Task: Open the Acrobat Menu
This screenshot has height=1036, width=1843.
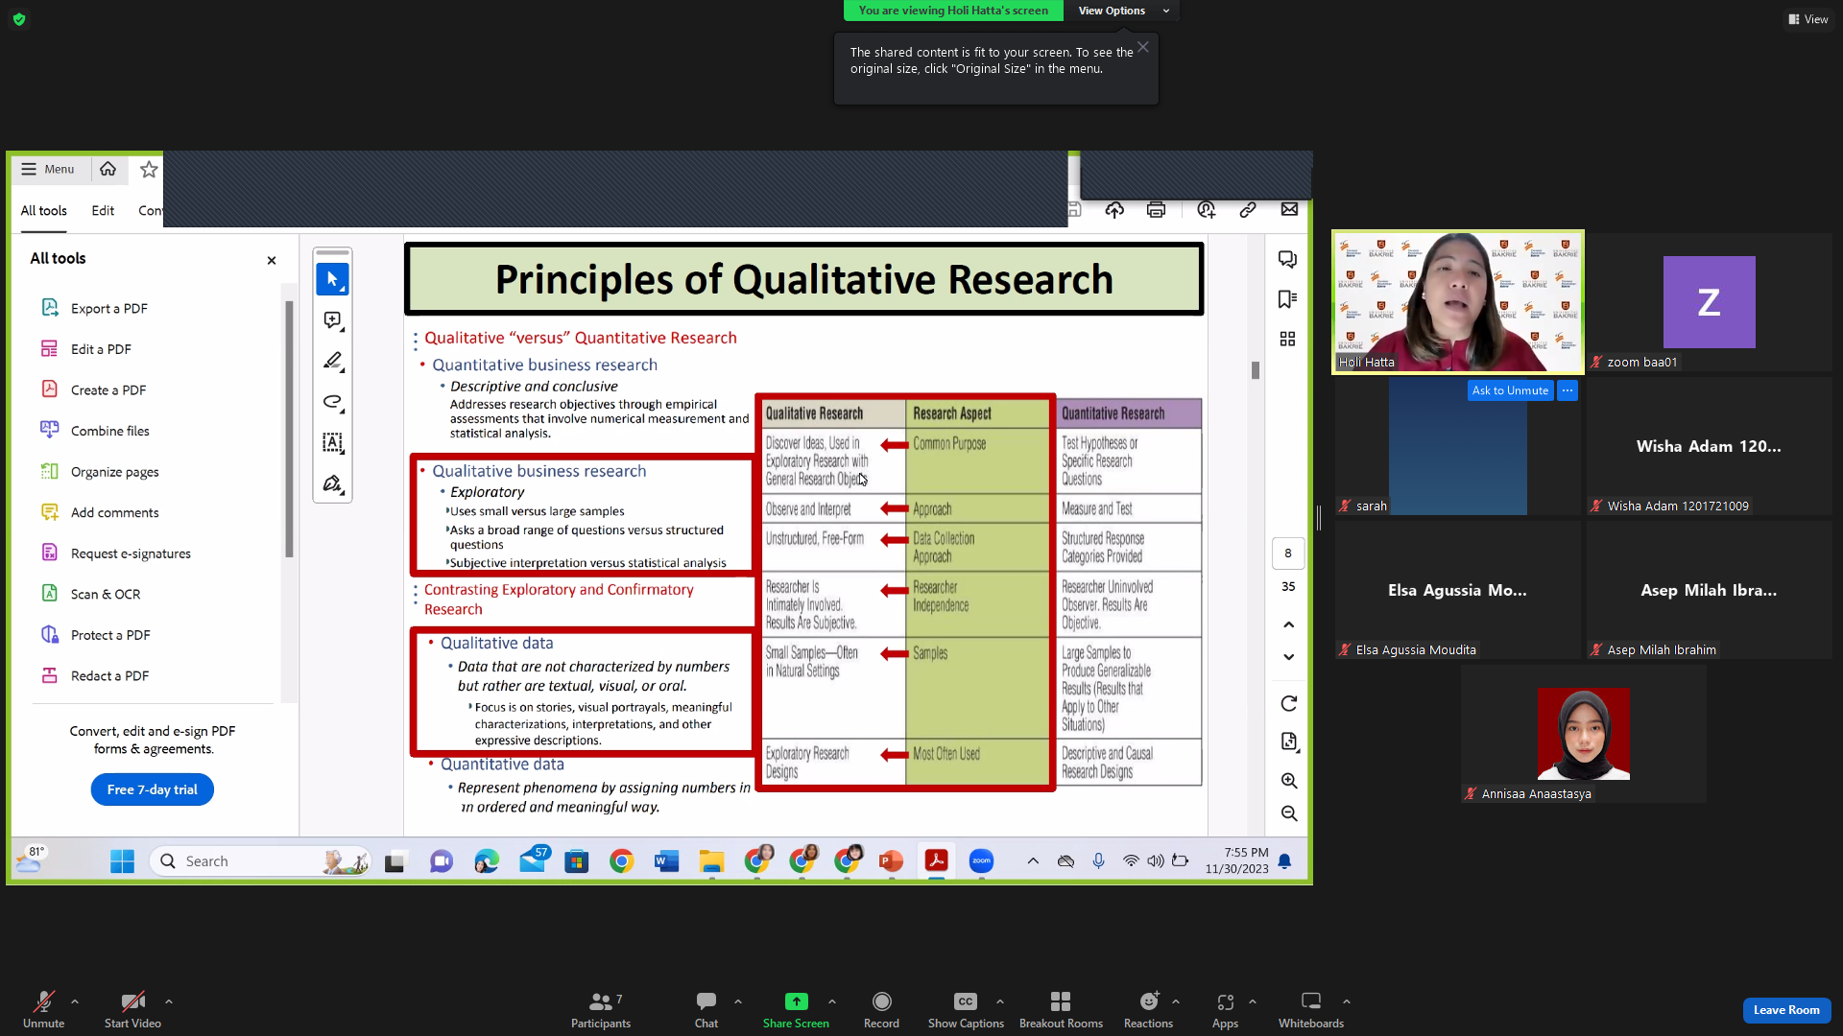Action: pyautogui.click(x=48, y=169)
